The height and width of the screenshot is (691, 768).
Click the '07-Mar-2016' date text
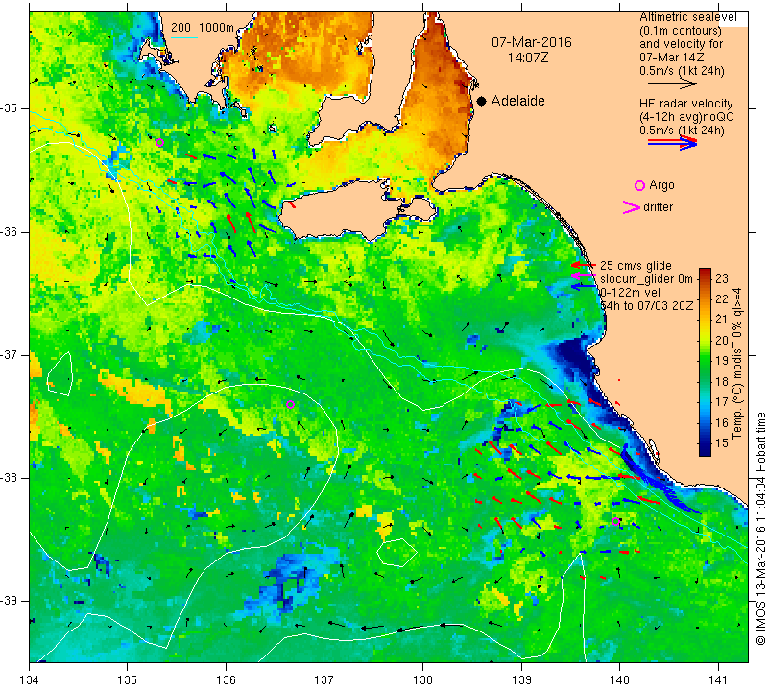[x=532, y=42]
